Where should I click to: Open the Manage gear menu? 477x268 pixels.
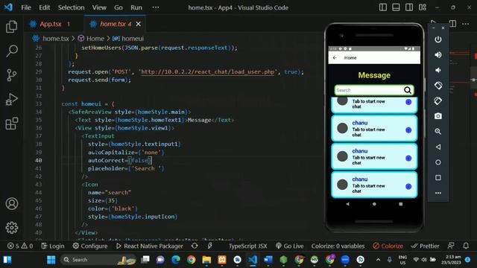[x=12, y=228]
